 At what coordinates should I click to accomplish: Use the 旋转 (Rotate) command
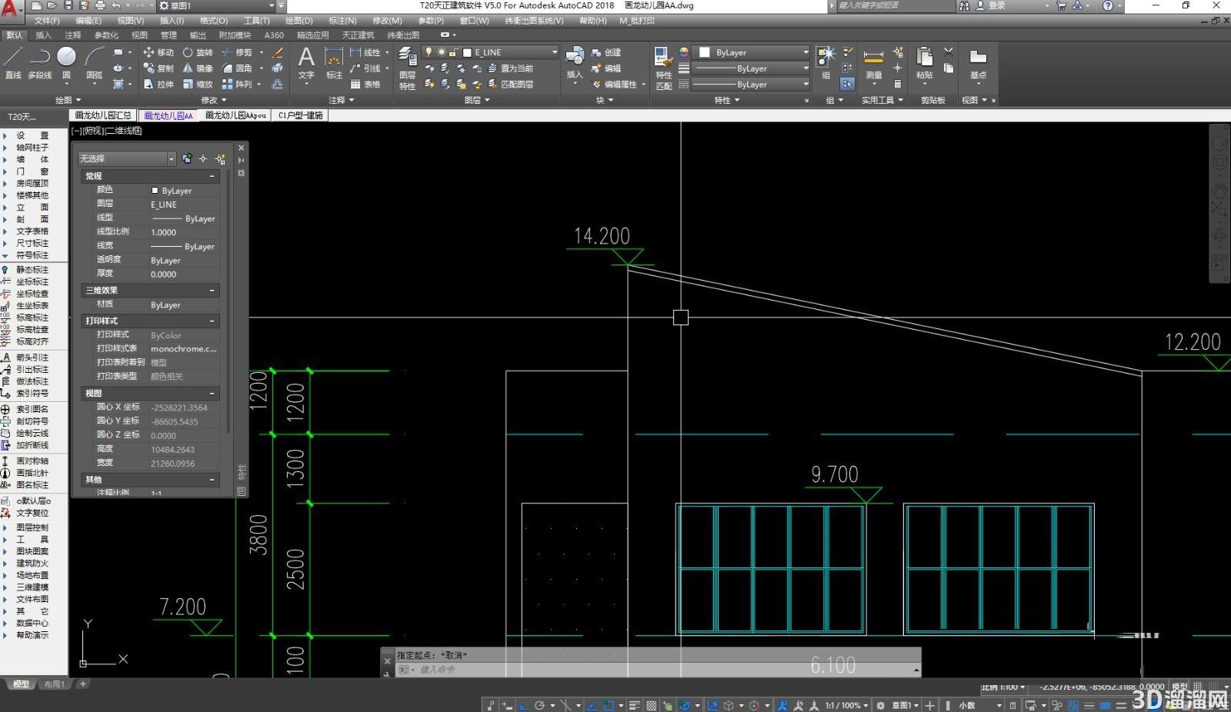click(x=198, y=52)
